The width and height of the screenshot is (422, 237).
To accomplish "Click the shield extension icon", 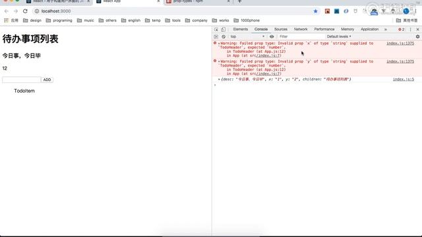I will click(355, 11).
